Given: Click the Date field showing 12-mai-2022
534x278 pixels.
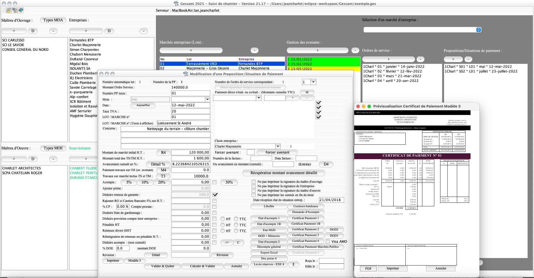Looking at the screenshot, I should point(191,105).
